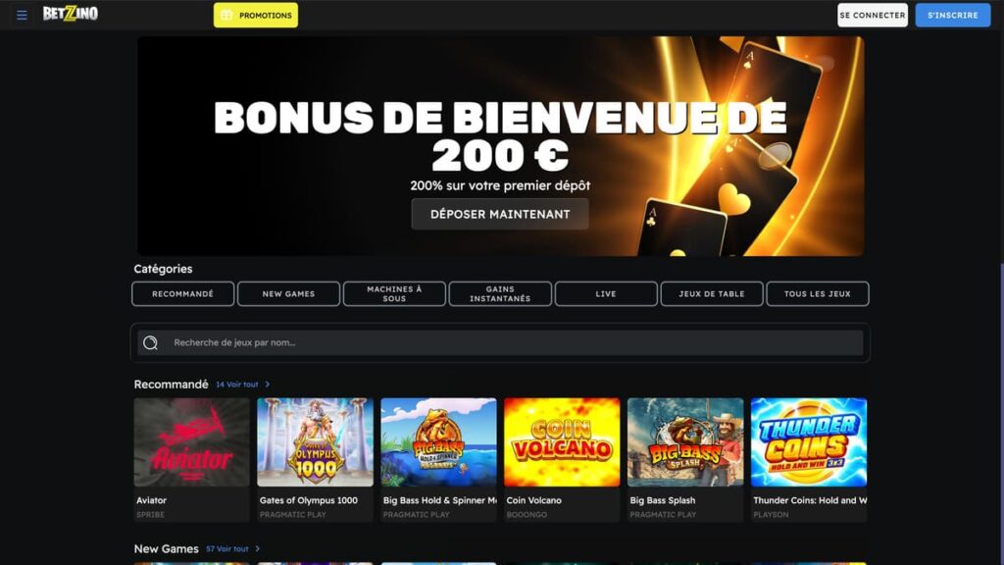
Task: Expand Recommandé with the chevron arrow
Action: point(268,385)
